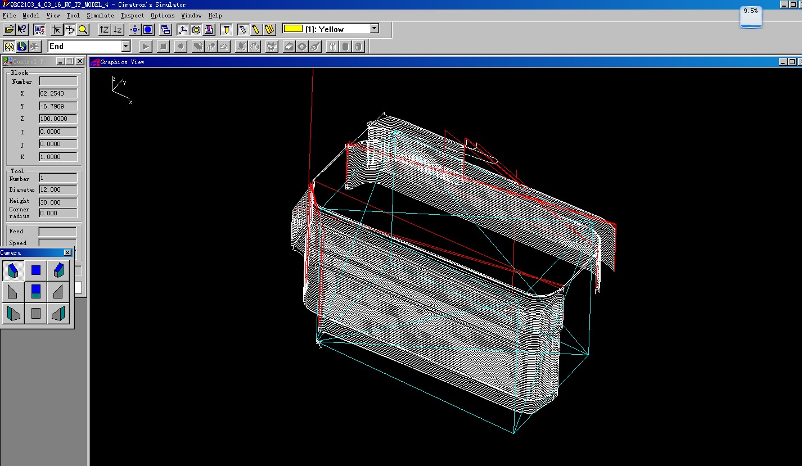This screenshot has width=802, height=466.
Task: Click the Tool Diameter input field
Action: 58,189
